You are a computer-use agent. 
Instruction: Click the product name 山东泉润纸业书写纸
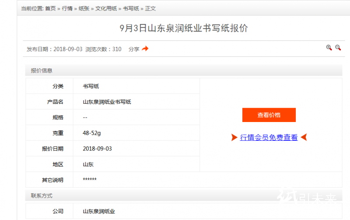[x=107, y=102]
